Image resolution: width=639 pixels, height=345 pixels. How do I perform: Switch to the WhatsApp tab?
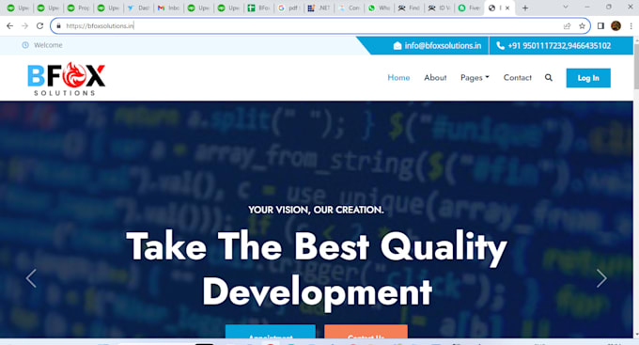pos(379,8)
